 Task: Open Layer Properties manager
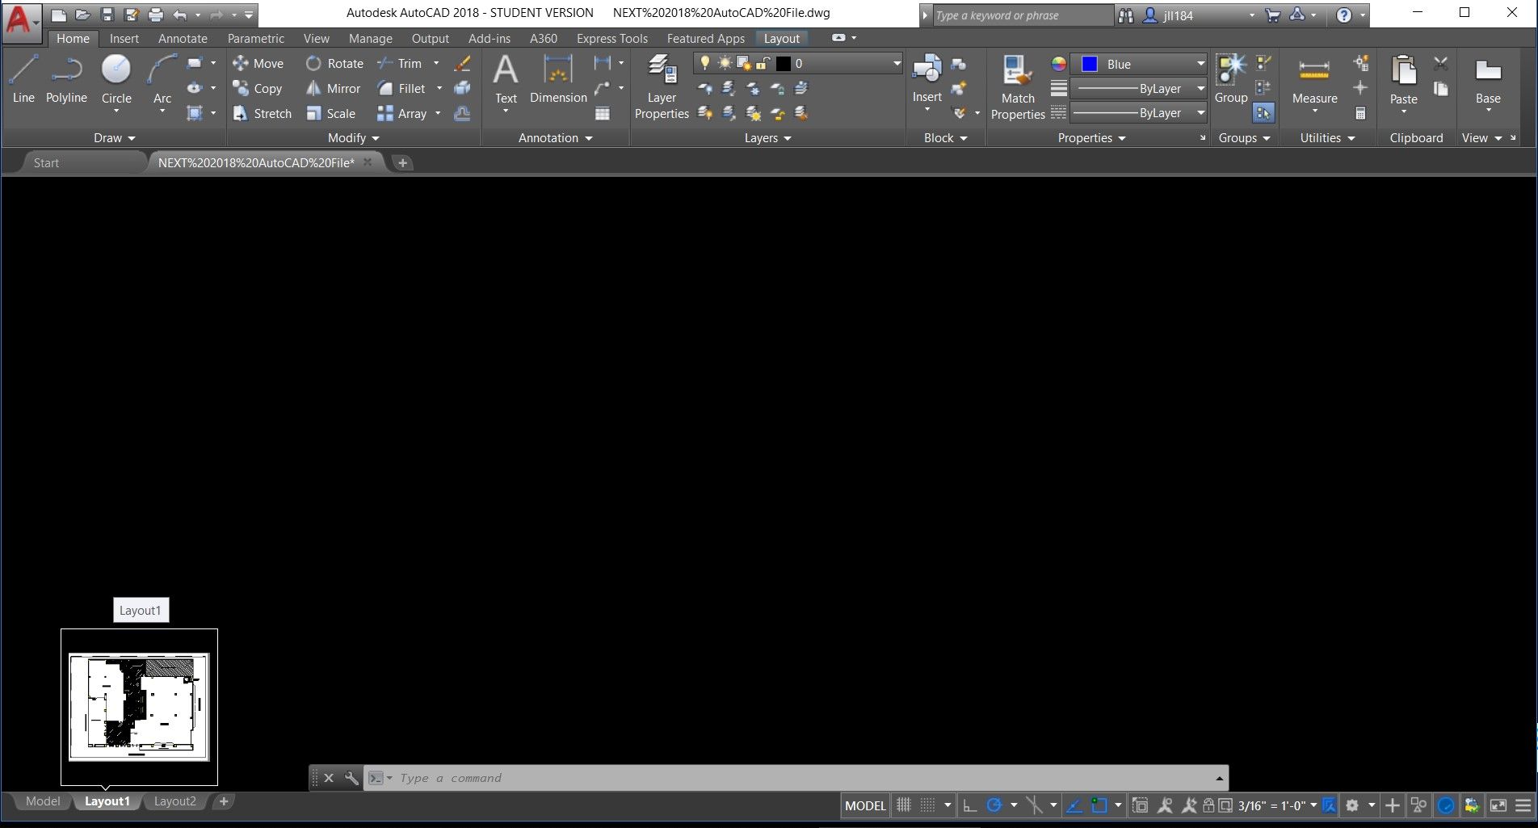click(x=662, y=87)
